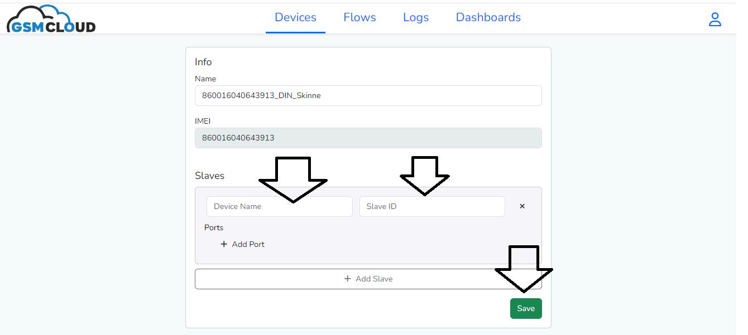Click the disabled IMEI field
The width and height of the screenshot is (748, 335).
(x=368, y=138)
